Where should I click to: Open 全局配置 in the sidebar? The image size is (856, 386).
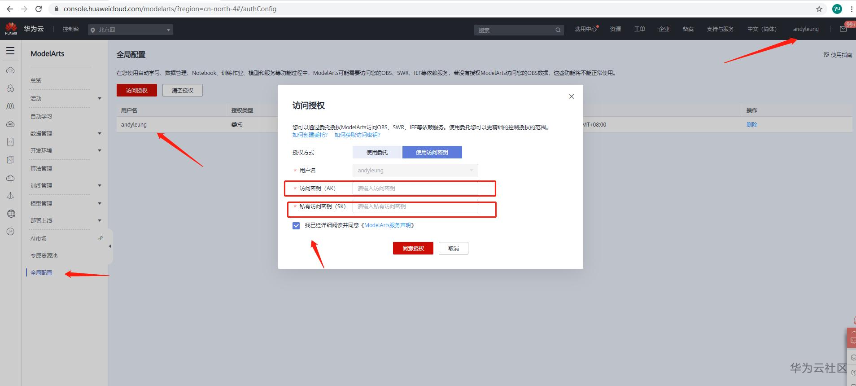point(41,273)
